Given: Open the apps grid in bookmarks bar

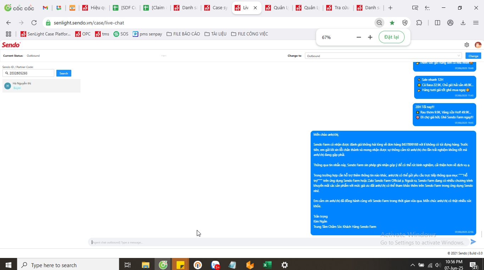Looking at the screenshot, I should [9, 34].
